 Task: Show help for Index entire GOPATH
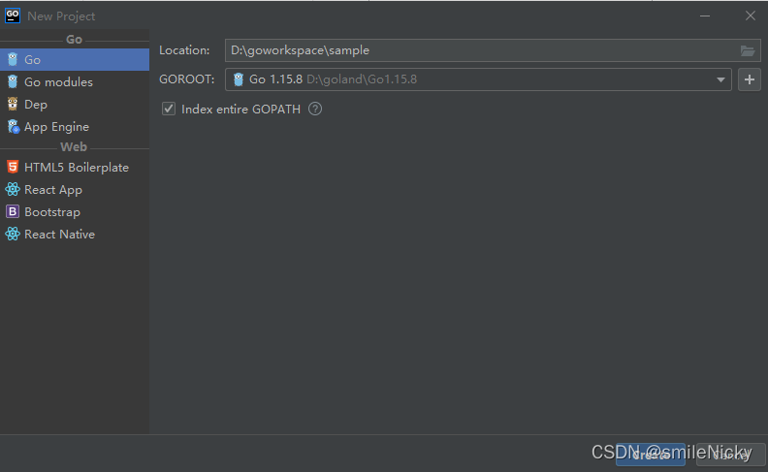[x=315, y=109]
